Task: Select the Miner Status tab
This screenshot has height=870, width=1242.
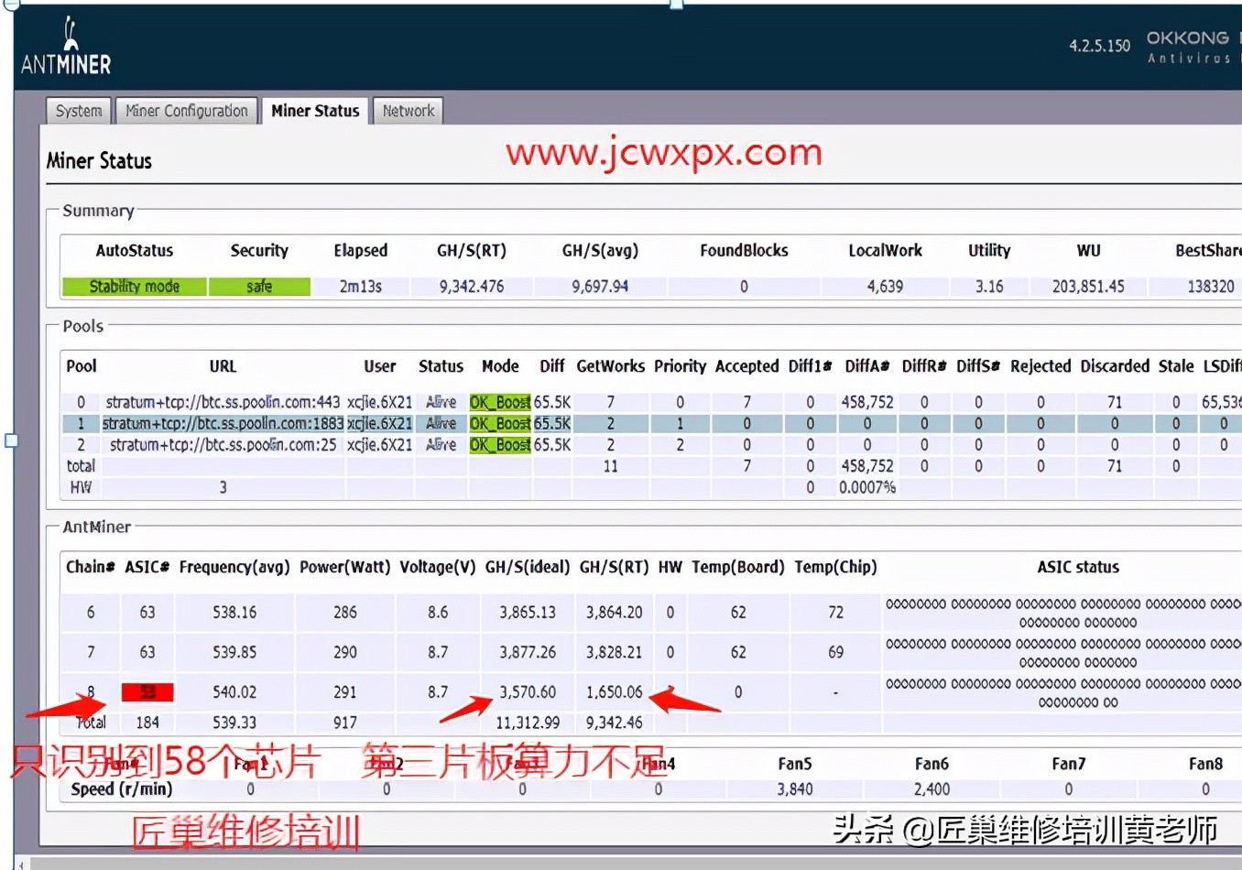Action: (315, 111)
